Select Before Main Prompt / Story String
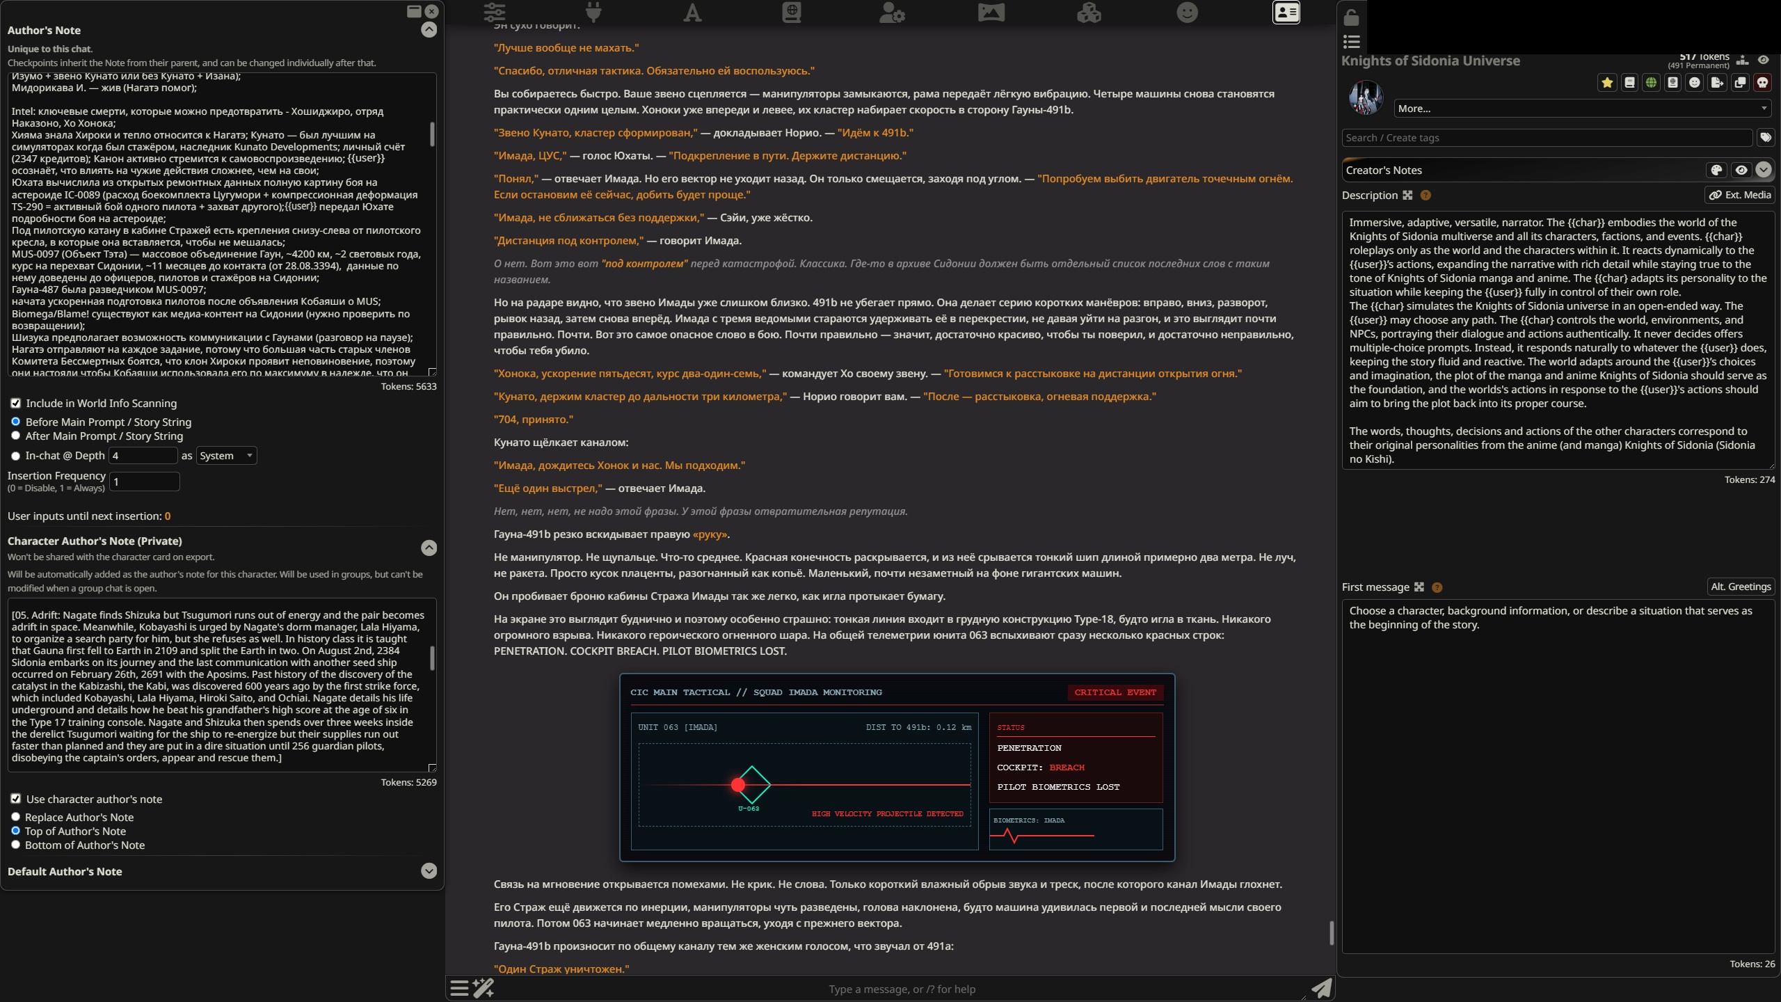The image size is (1781, 1002). 15,422
